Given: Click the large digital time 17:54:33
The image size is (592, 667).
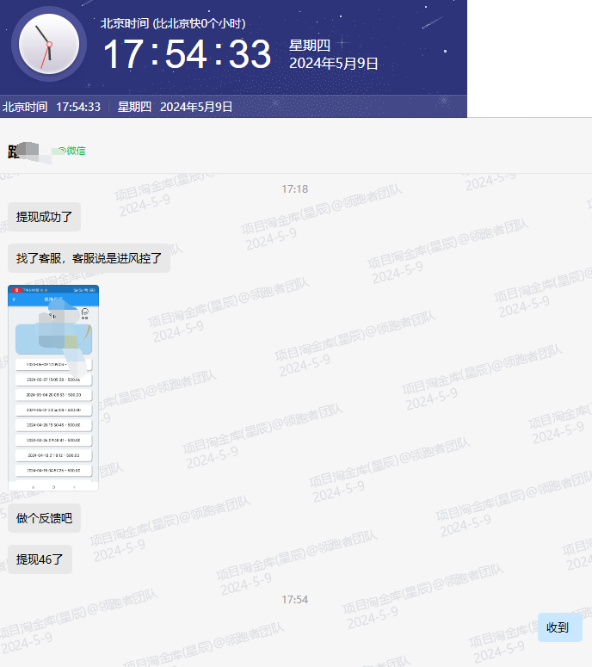Looking at the screenshot, I should (x=187, y=55).
